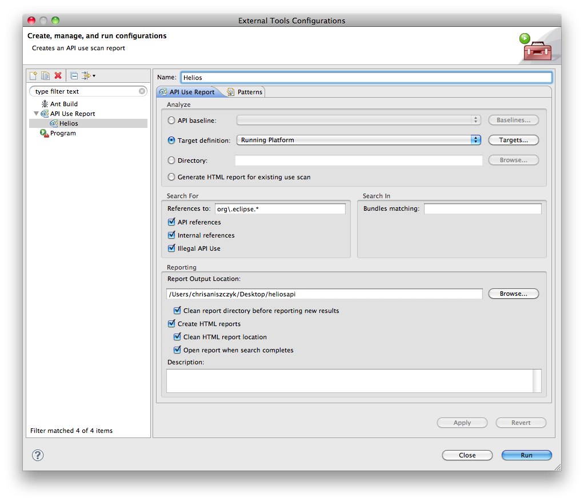Screen dimensions: 584x502
Task: Click the Description text area
Action: 349,381
